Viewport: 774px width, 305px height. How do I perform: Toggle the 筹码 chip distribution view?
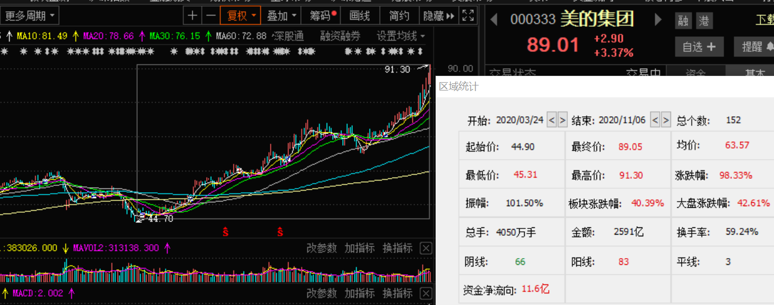pos(323,16)
